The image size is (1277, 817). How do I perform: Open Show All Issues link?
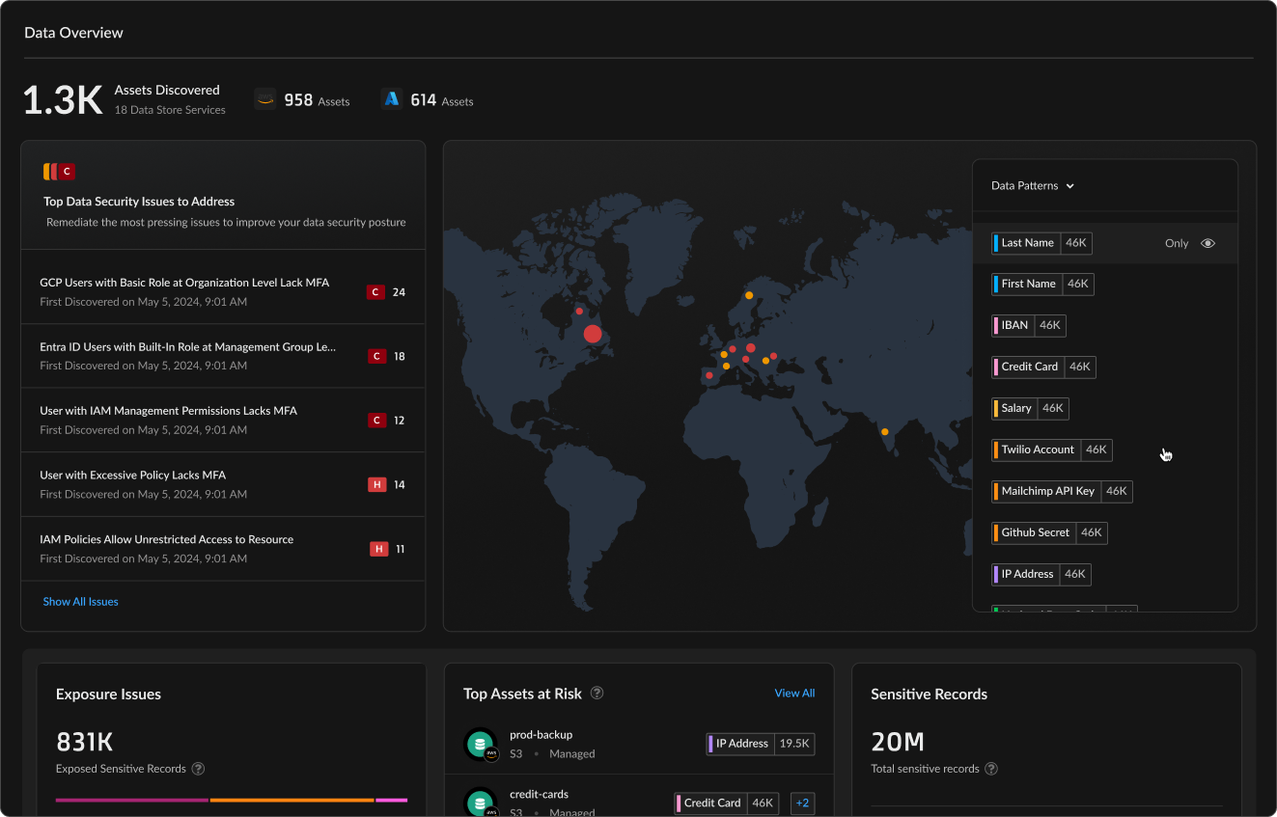point(80,602)
